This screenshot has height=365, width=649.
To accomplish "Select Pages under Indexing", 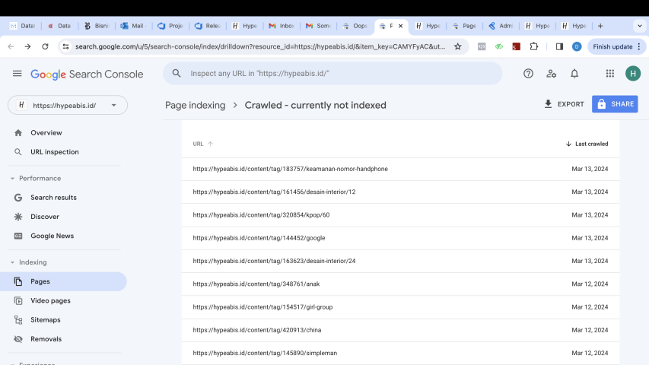I will click(63, 281).
